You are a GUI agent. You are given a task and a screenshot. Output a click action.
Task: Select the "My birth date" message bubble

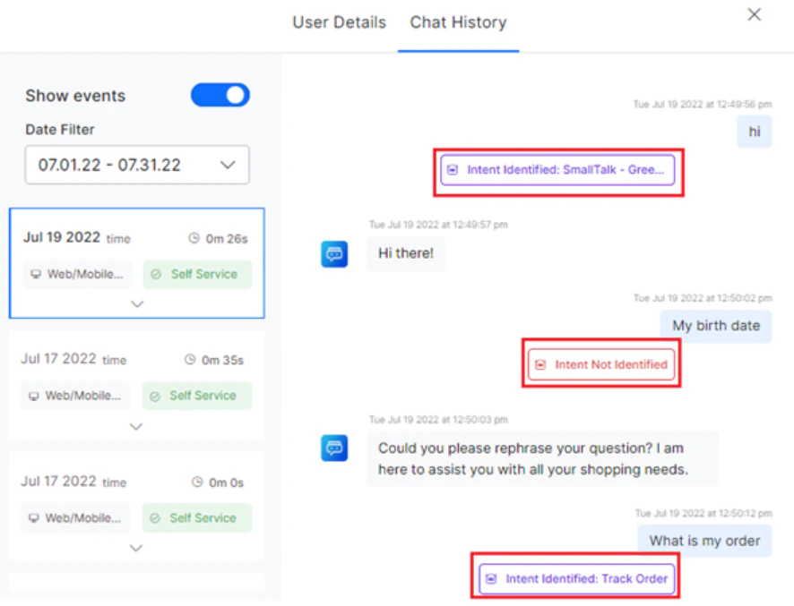pos(715,326)
